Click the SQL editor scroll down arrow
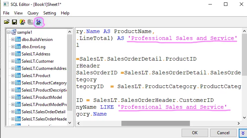 pos(244,117)
